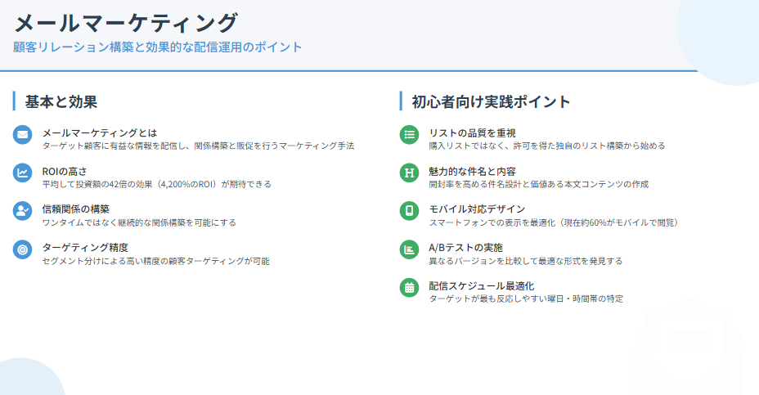Click the blue envelope icon beside メールマーケティングとは
Image resolution: width=759 pixels, height=395 pixels.
tap(23, 134)
